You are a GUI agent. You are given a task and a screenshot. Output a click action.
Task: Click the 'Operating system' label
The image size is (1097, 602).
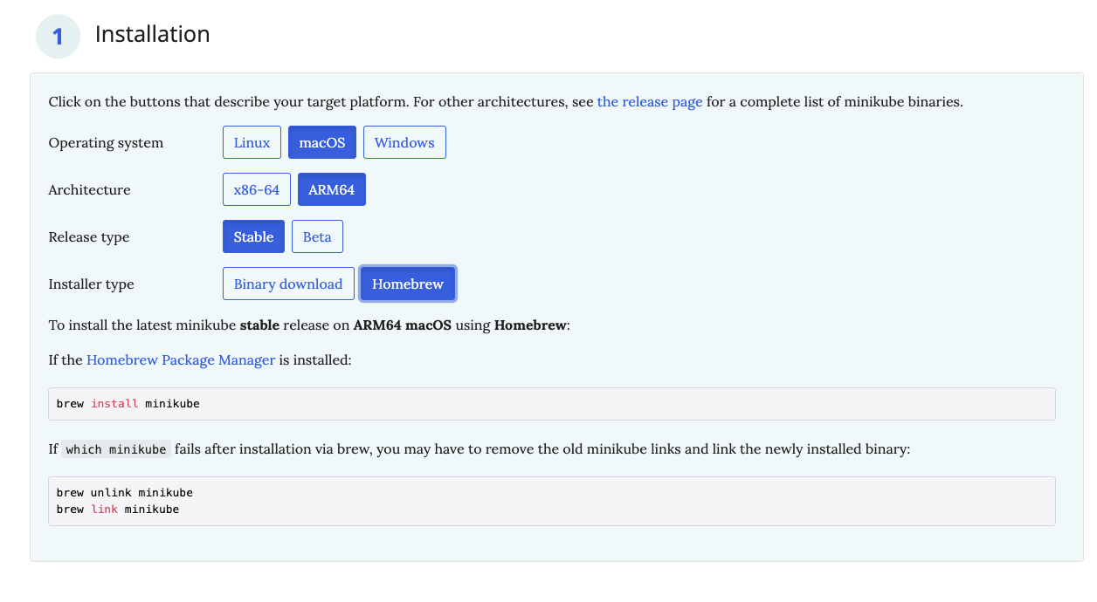point(106,142)
